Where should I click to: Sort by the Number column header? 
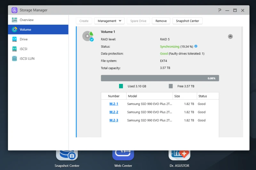pos(114,96)
